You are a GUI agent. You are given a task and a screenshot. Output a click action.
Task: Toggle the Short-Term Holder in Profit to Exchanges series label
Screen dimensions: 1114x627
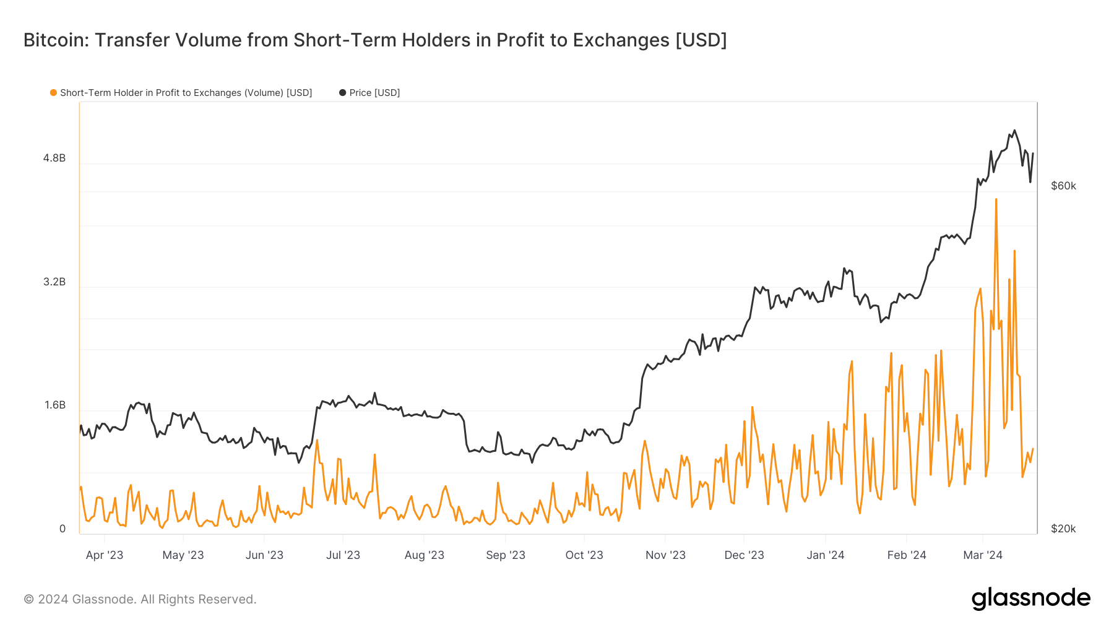186,93
